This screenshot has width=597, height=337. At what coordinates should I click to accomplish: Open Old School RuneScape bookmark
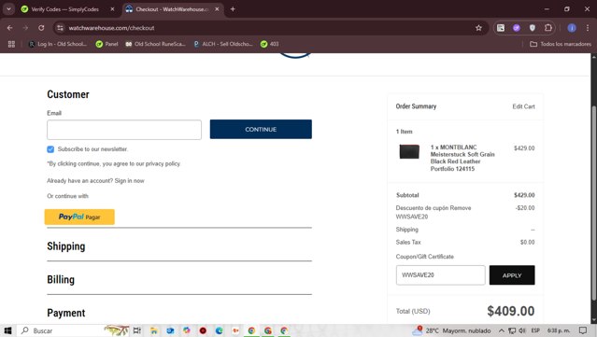(x=155, y=44)
